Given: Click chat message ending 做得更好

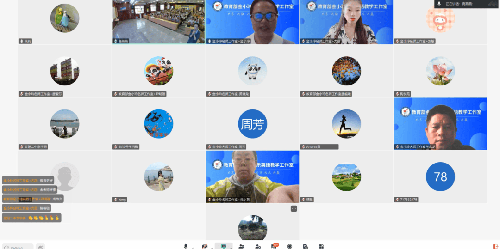Looking at the screenshot, I should coord(28,180).
